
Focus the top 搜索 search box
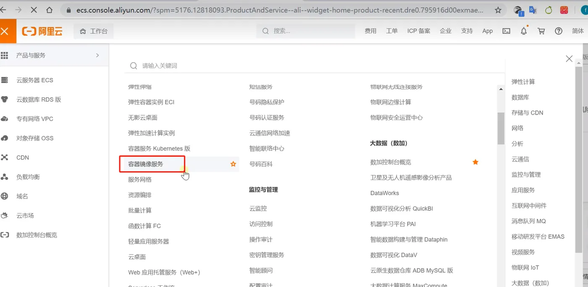(305, 31)
